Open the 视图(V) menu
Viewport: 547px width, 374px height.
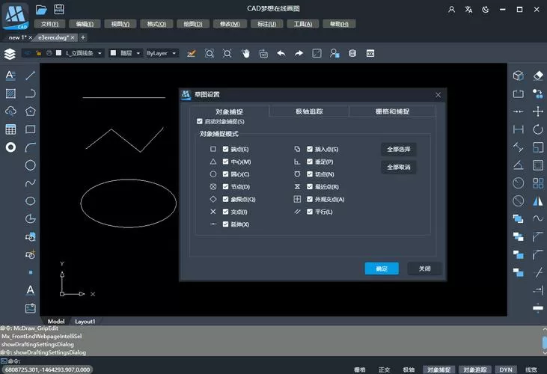[120, 24]
